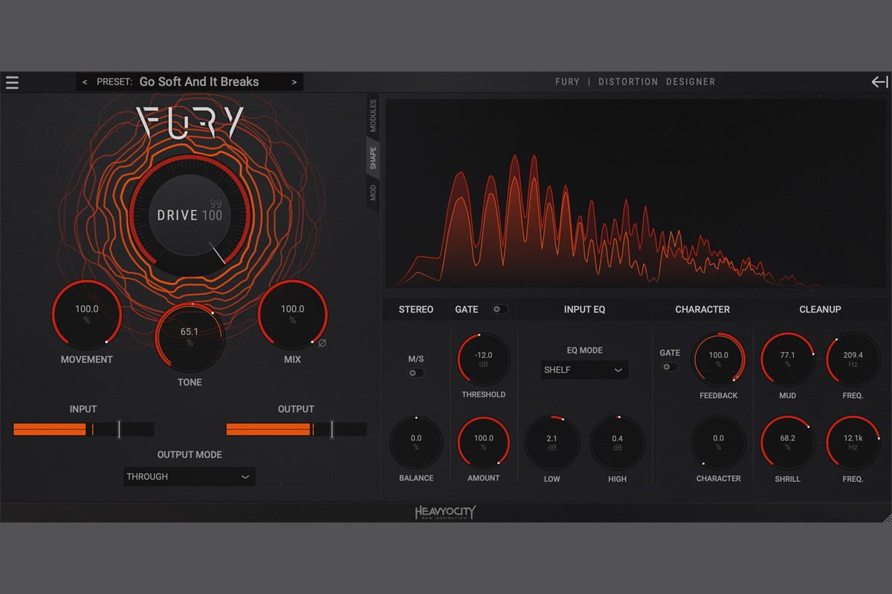Viewport: 892px width, 594px height.
Task: Click the STEREO section header
Action: (x=416, y=309)
